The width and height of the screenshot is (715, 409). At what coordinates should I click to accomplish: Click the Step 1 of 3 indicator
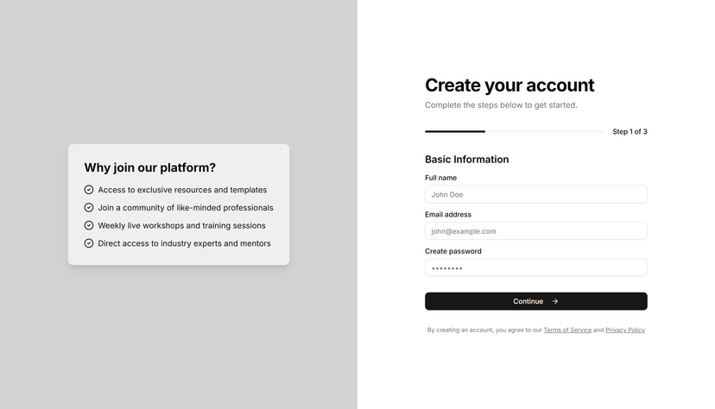coord(630,132)
